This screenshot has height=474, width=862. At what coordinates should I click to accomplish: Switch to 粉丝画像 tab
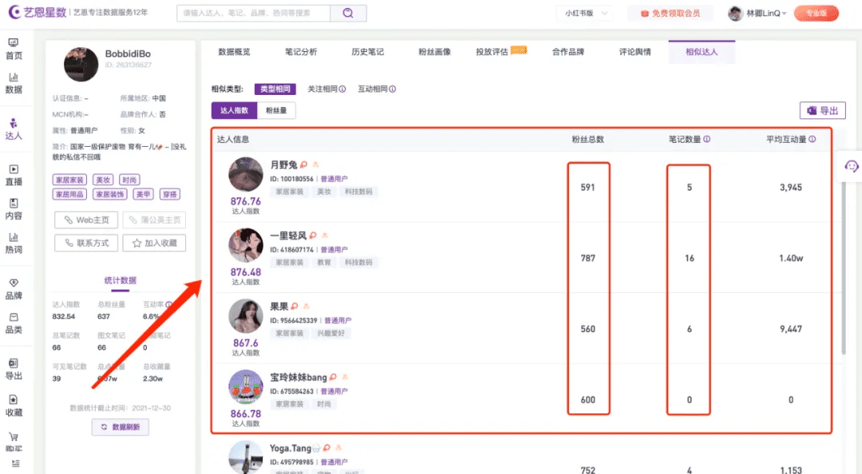coord(434,52)
